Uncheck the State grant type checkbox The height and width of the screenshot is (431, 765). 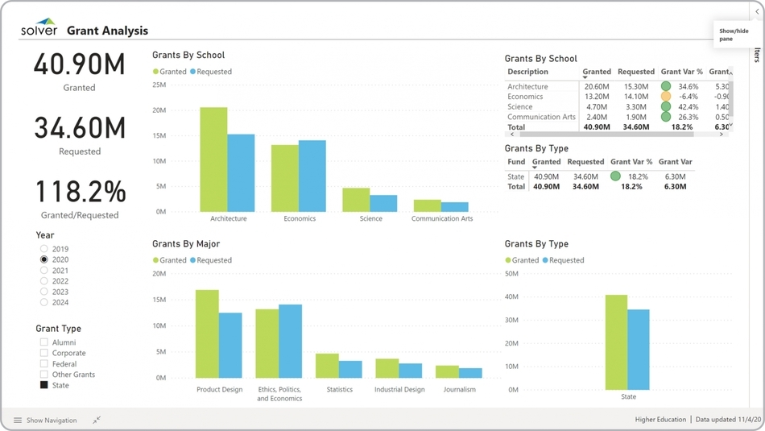pyautogui.click(x=44, y=385)
